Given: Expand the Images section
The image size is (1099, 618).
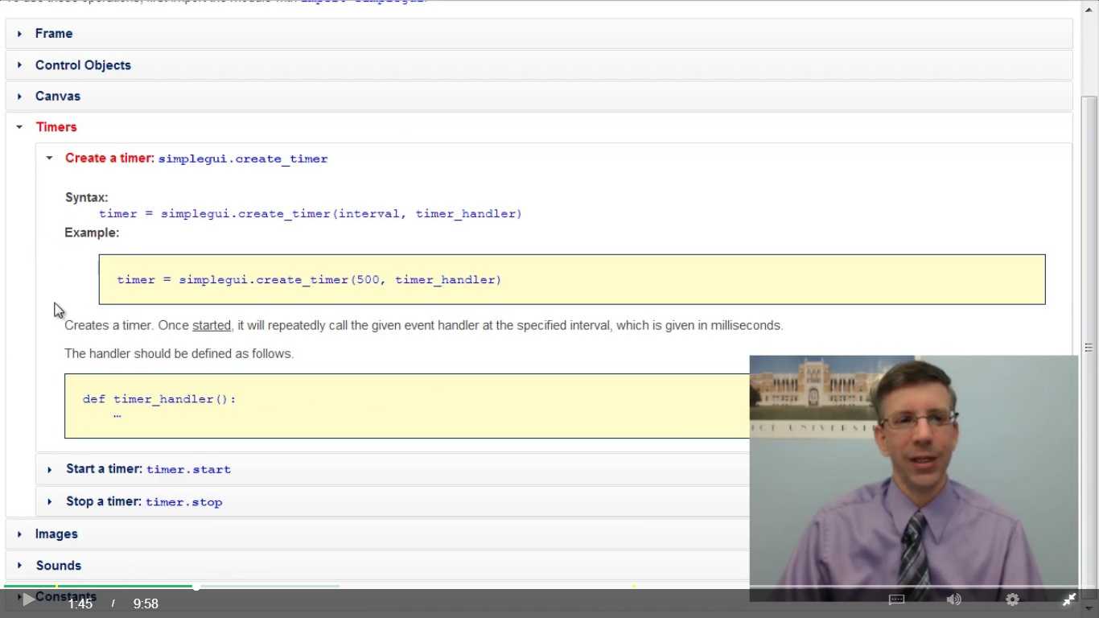Looking at the screenshot, I should (x=377, y=534).
